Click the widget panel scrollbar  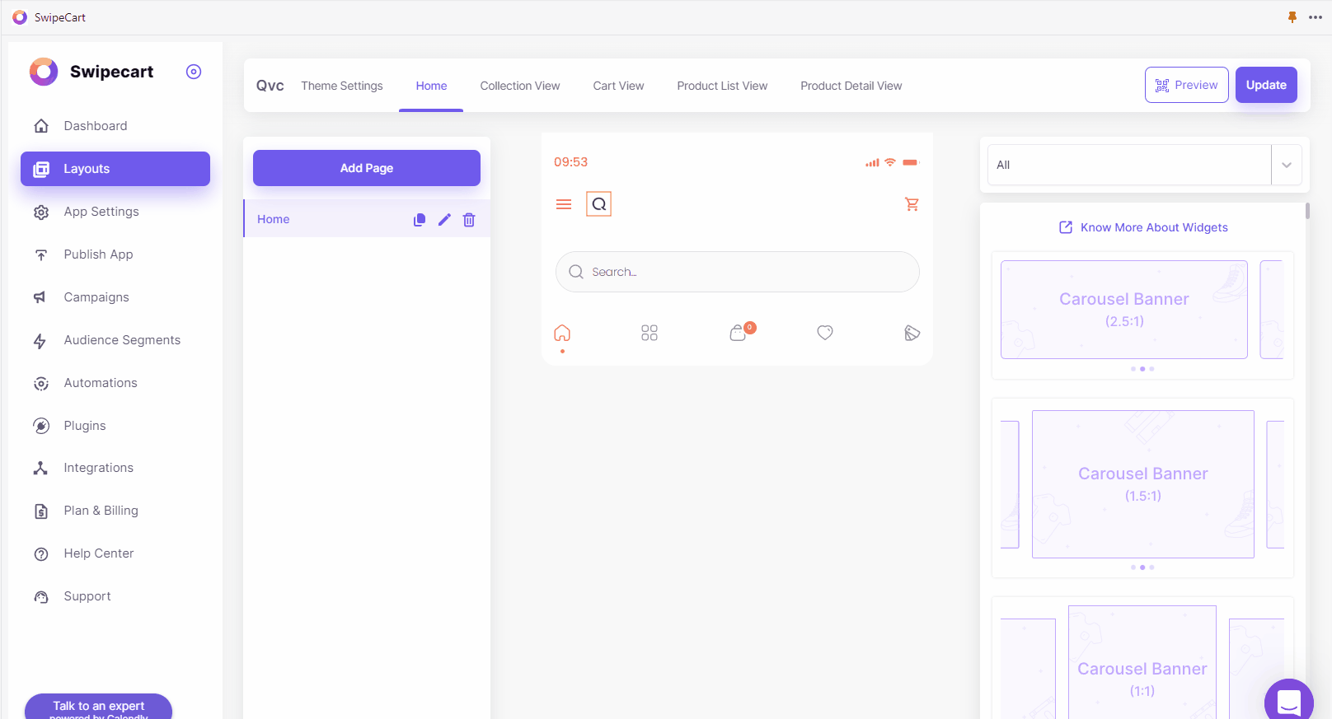1307,212
